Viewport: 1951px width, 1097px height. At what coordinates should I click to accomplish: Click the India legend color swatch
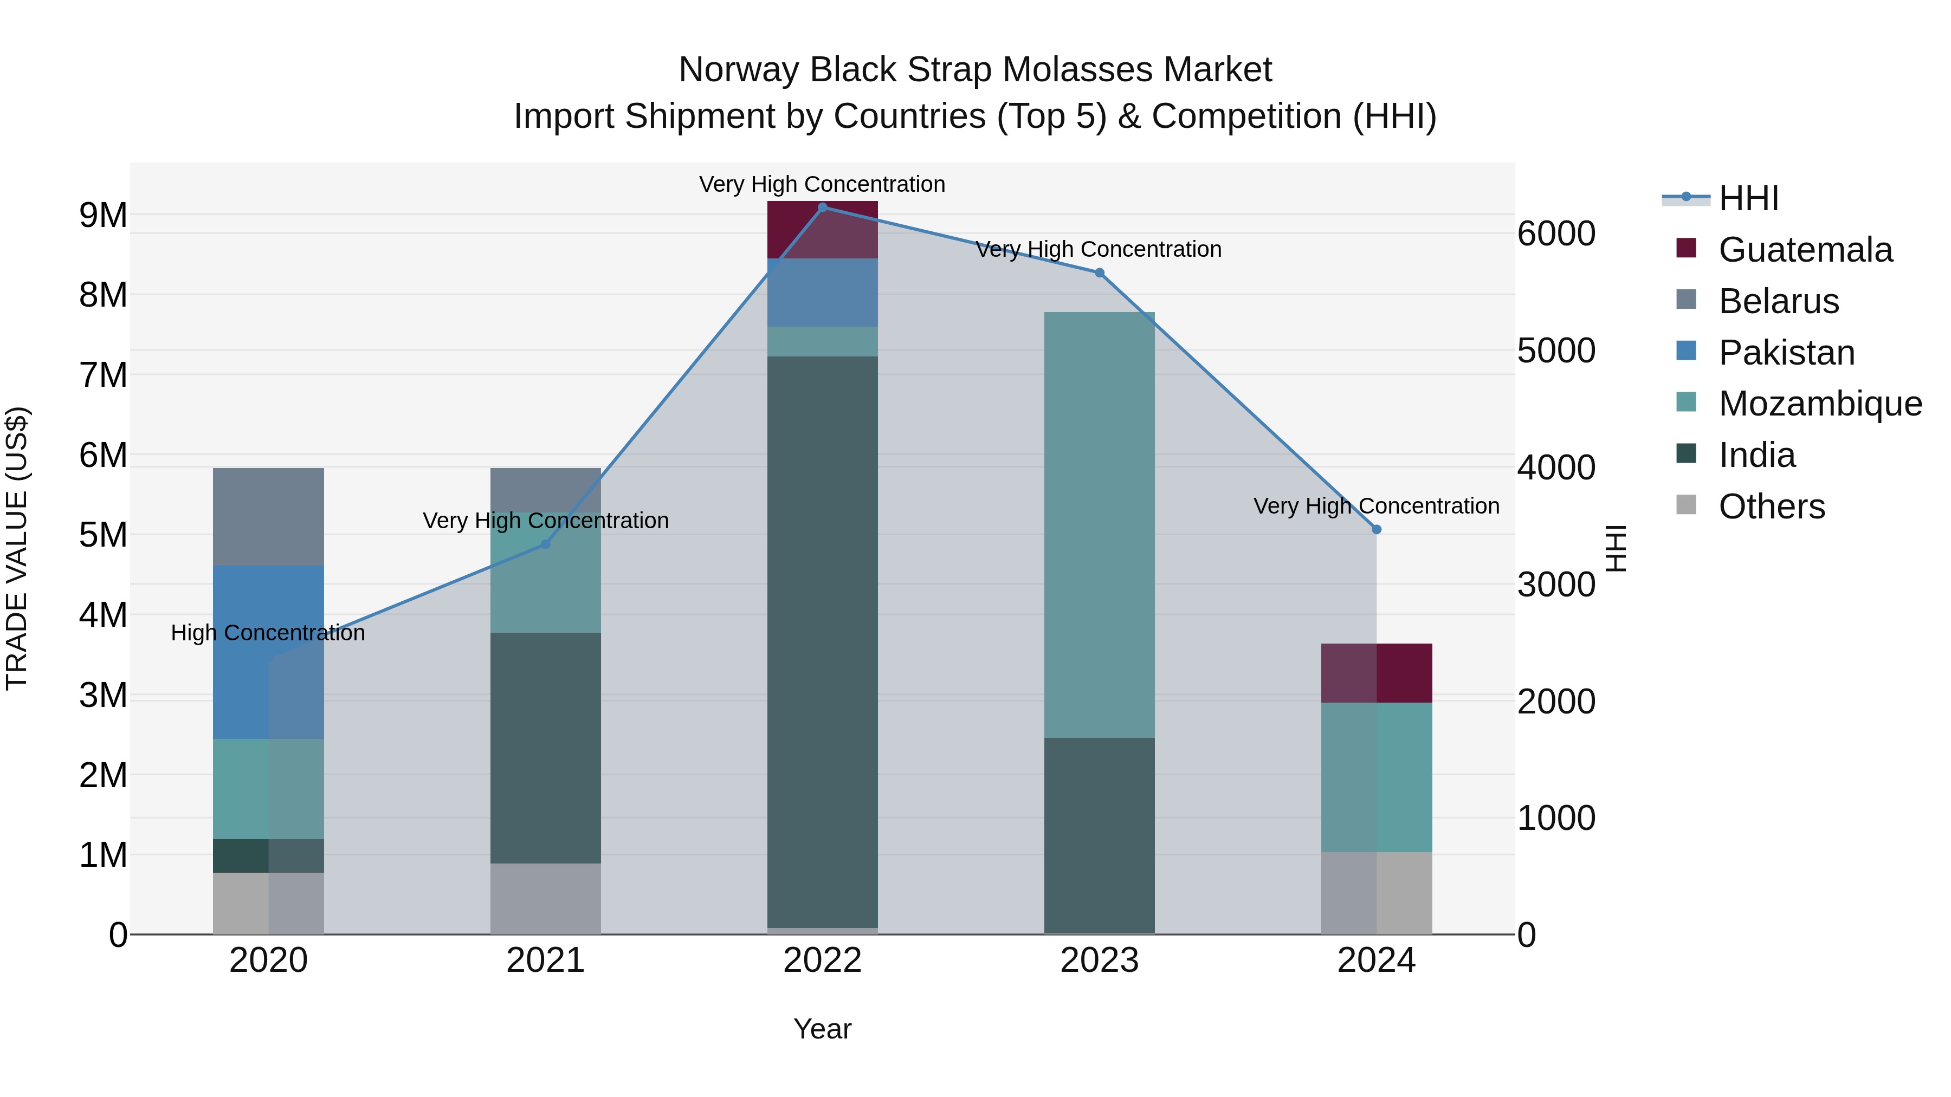click(1686, 453)
